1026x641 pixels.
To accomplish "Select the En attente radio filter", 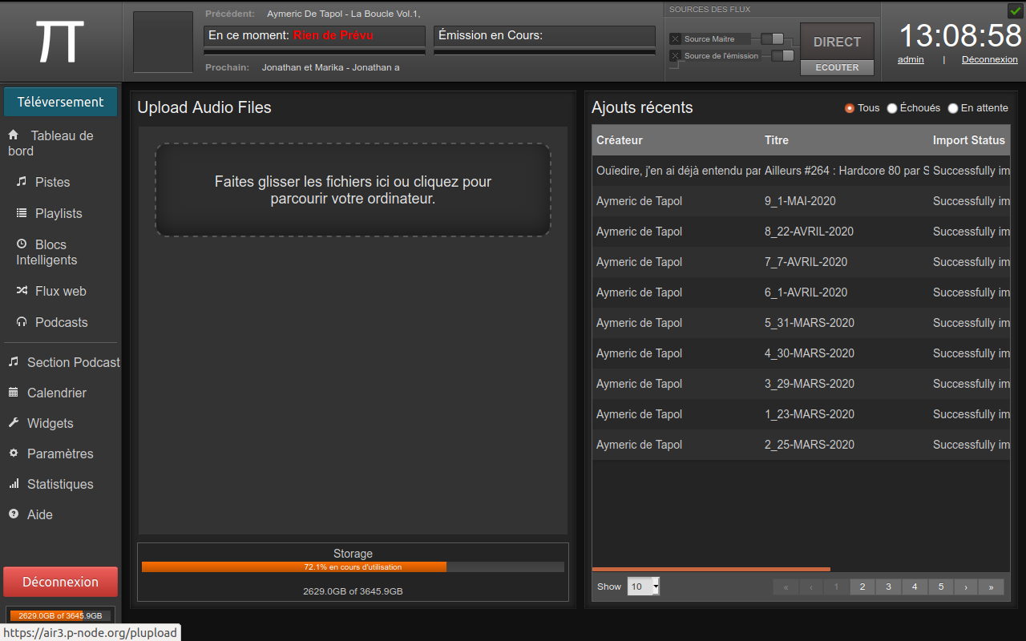I will 953,108.
